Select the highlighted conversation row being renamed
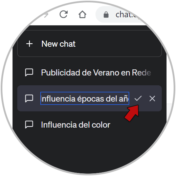The image size is (176, 176). [x=89, y=98]
